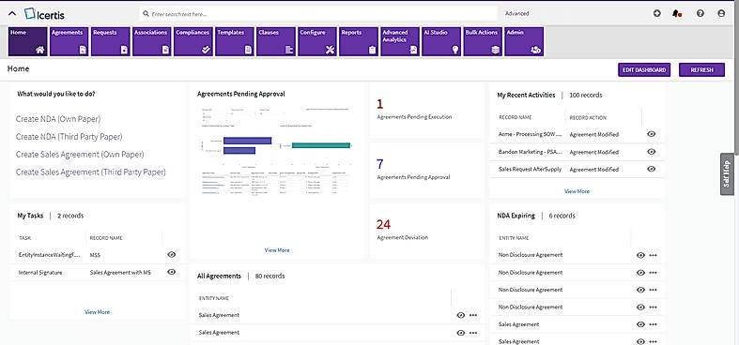Click the REFRESH button

(x=701, y=69)
